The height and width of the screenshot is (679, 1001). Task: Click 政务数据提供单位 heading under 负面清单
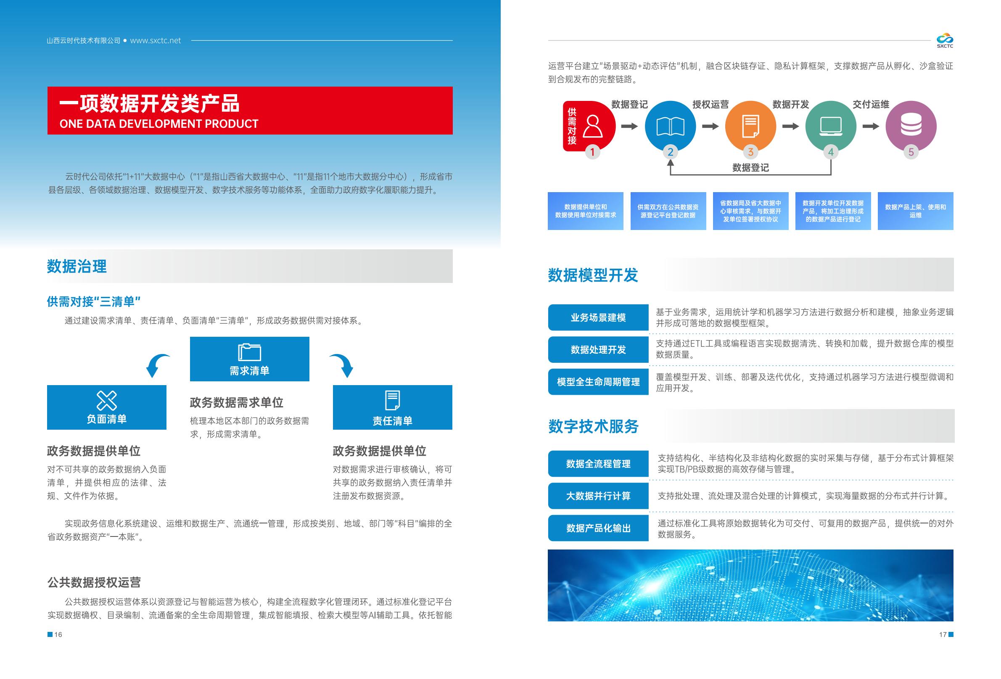click(93, 451)
